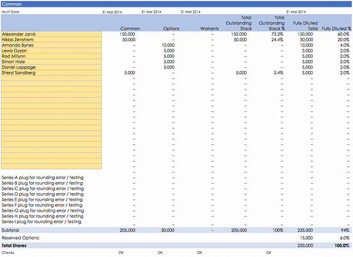The height and width of the screenshot is (257, 353).
Task: Click the blue Common section title bar
Action: point(176,4)
